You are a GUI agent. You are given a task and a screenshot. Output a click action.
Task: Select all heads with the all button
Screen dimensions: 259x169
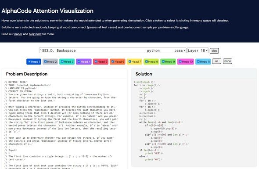(x=216, y=61)
